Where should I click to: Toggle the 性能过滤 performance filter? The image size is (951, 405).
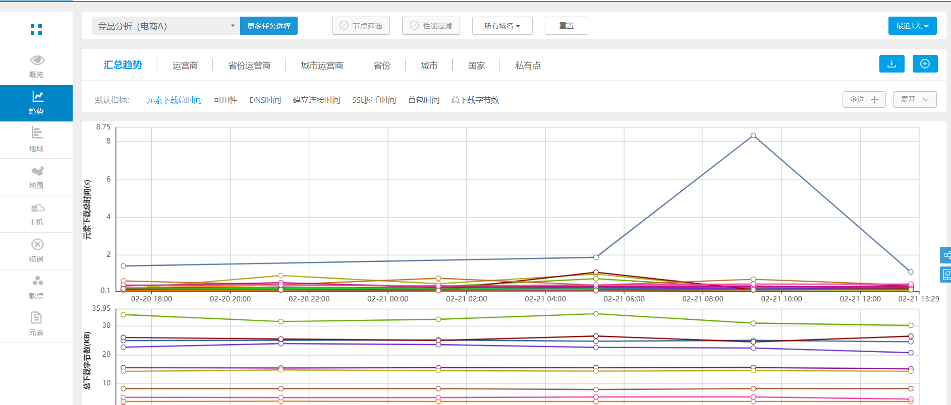pyautogui.click(x=431, y=26)
